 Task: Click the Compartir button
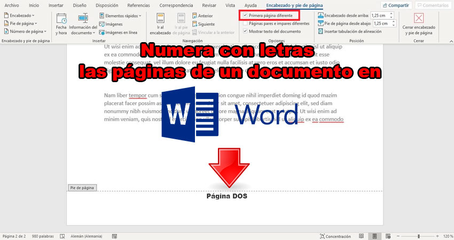(395, 5)
